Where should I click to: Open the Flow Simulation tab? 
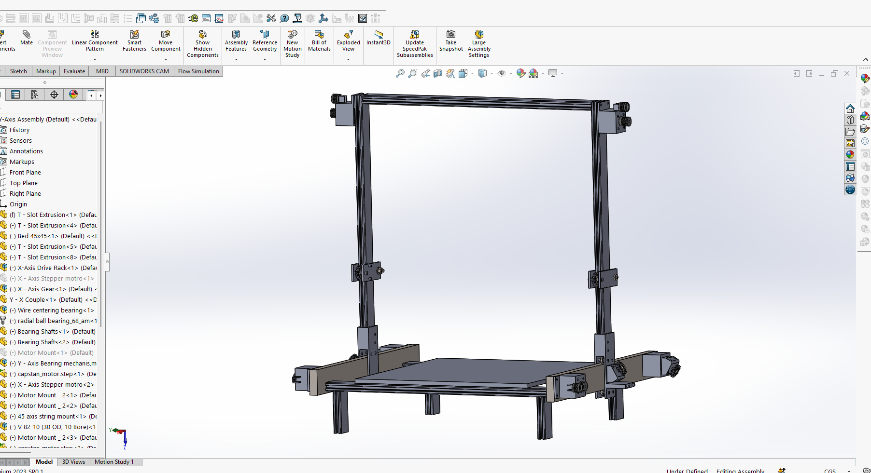[x=198, y=71]
